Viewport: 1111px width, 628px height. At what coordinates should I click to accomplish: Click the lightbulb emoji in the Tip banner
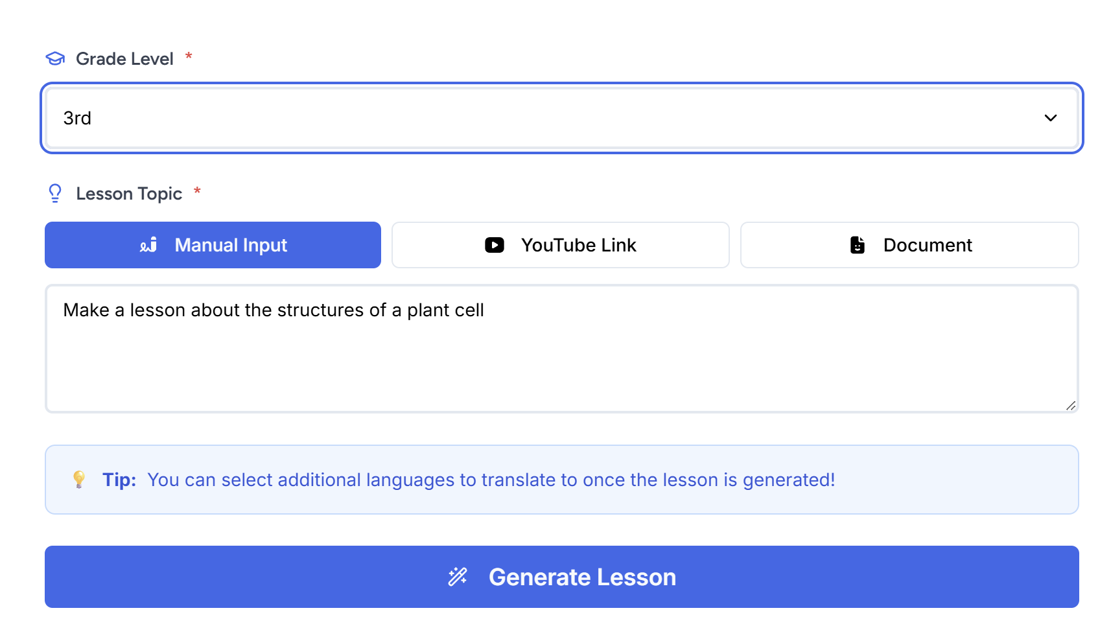[79, 480]
